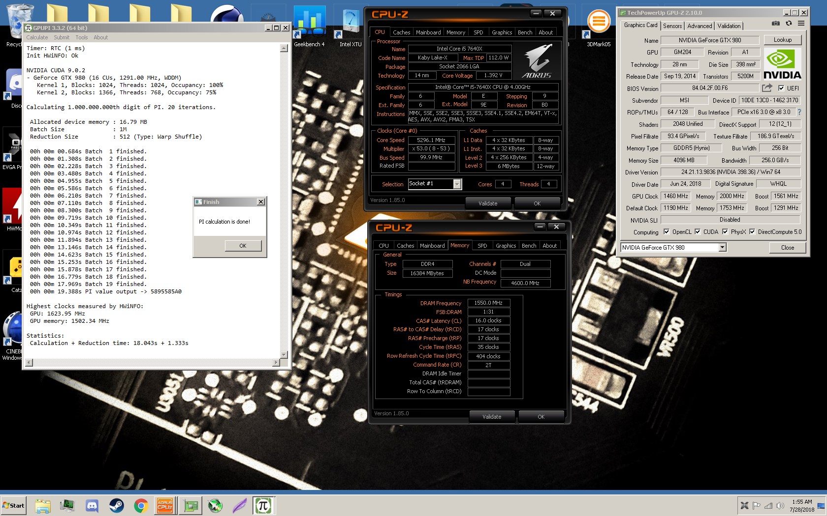Open Windows Explorer from the taskbar

click(43, 505)
